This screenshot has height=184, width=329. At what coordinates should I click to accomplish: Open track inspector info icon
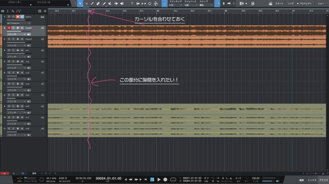(x=8, y=11)
